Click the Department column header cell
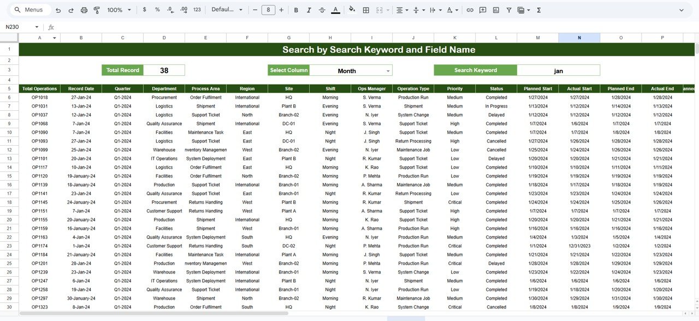Image resolution: width=699 pixels, height=321 pixels. (x=164, y=88)
